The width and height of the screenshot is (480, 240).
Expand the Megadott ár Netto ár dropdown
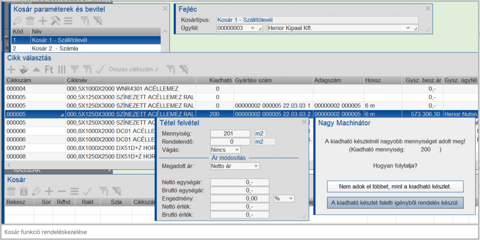pos(235,165)
